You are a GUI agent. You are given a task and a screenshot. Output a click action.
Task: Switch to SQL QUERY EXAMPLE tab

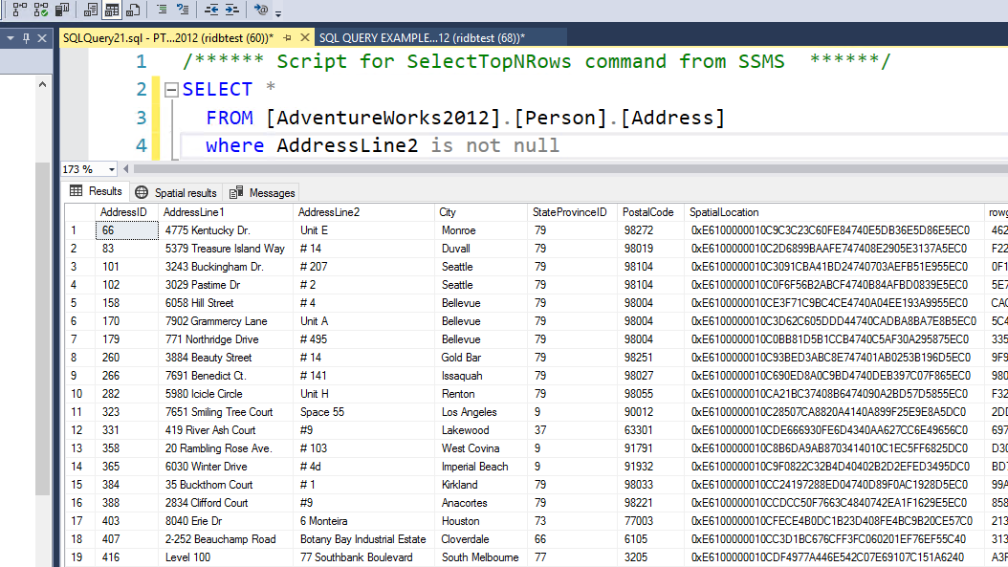[423, 38]
